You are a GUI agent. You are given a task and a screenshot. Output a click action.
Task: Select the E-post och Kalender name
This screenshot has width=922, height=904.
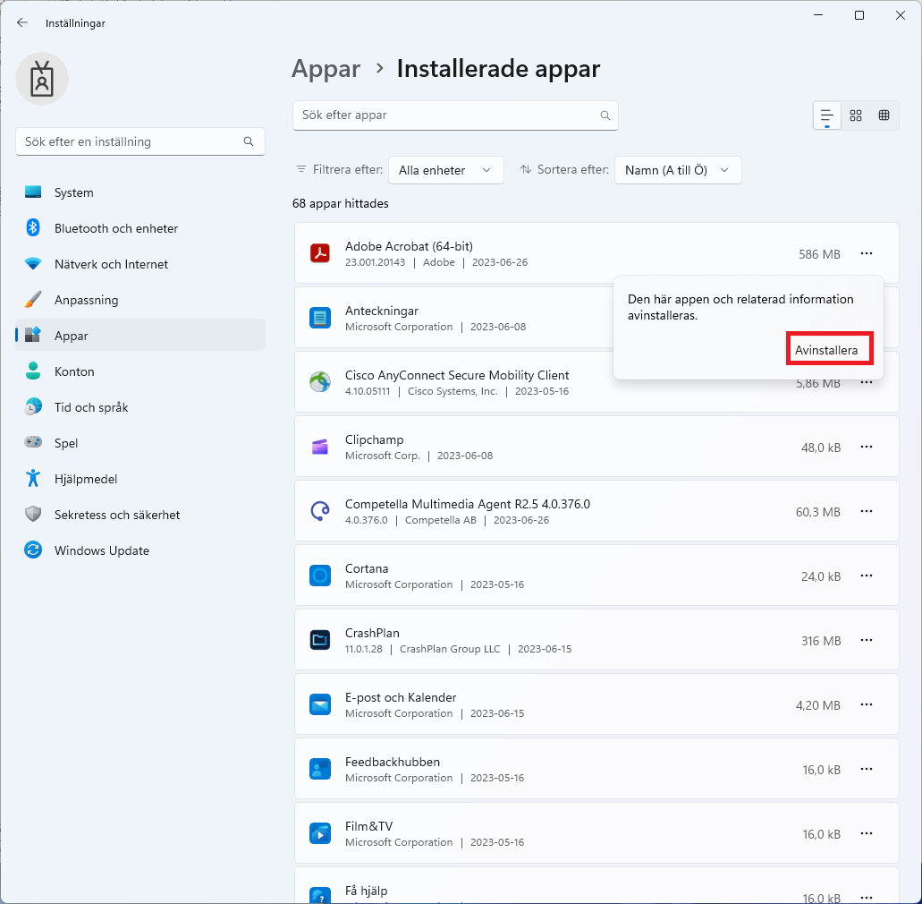pyautogui.click(x=401, y=697)
